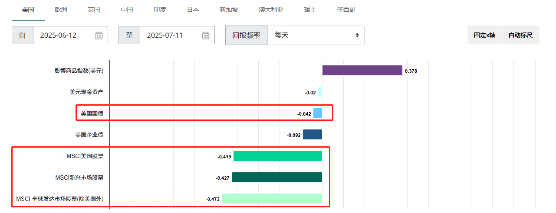Switch to the 欧洲 tab

(x=61, y=10)
